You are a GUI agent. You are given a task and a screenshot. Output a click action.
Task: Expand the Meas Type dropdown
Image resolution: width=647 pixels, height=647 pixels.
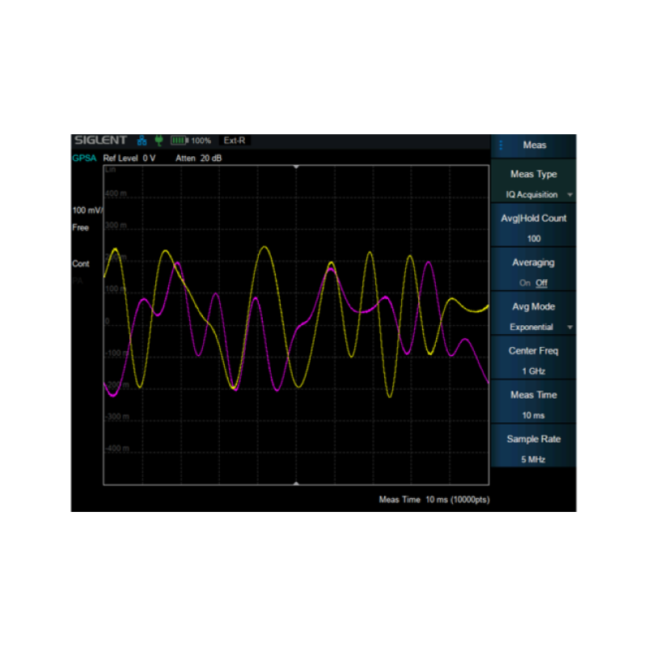[570, 195]
